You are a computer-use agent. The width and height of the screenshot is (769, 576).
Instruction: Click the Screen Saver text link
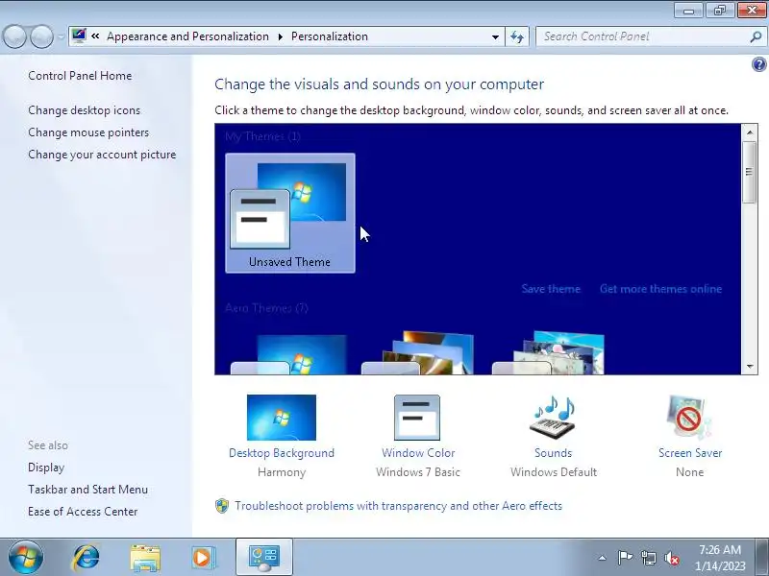(x=690, y=453)
